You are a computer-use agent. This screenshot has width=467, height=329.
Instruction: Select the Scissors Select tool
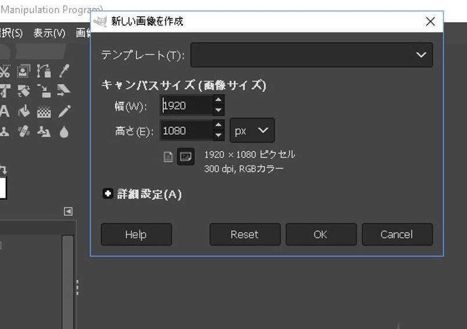tap(5, 71)
